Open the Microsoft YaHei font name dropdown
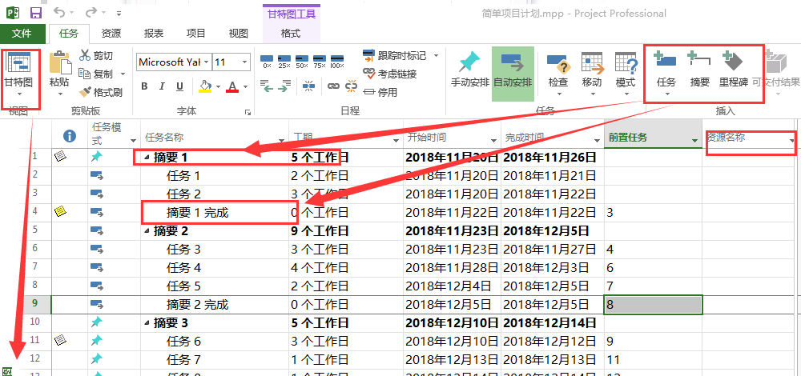This screenshot has width=801, height=376. coord(207,62)
